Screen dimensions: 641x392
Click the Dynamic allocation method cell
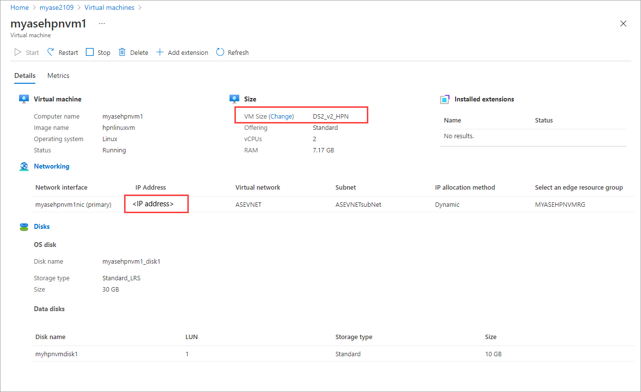pyautogui.click(x=447, y=204)
